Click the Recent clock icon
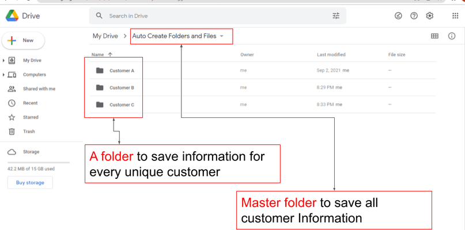Viewport: 465px width, 230px height. [12, 103]
